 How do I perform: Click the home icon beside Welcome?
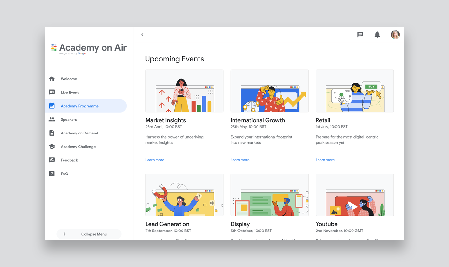(52, 79)
